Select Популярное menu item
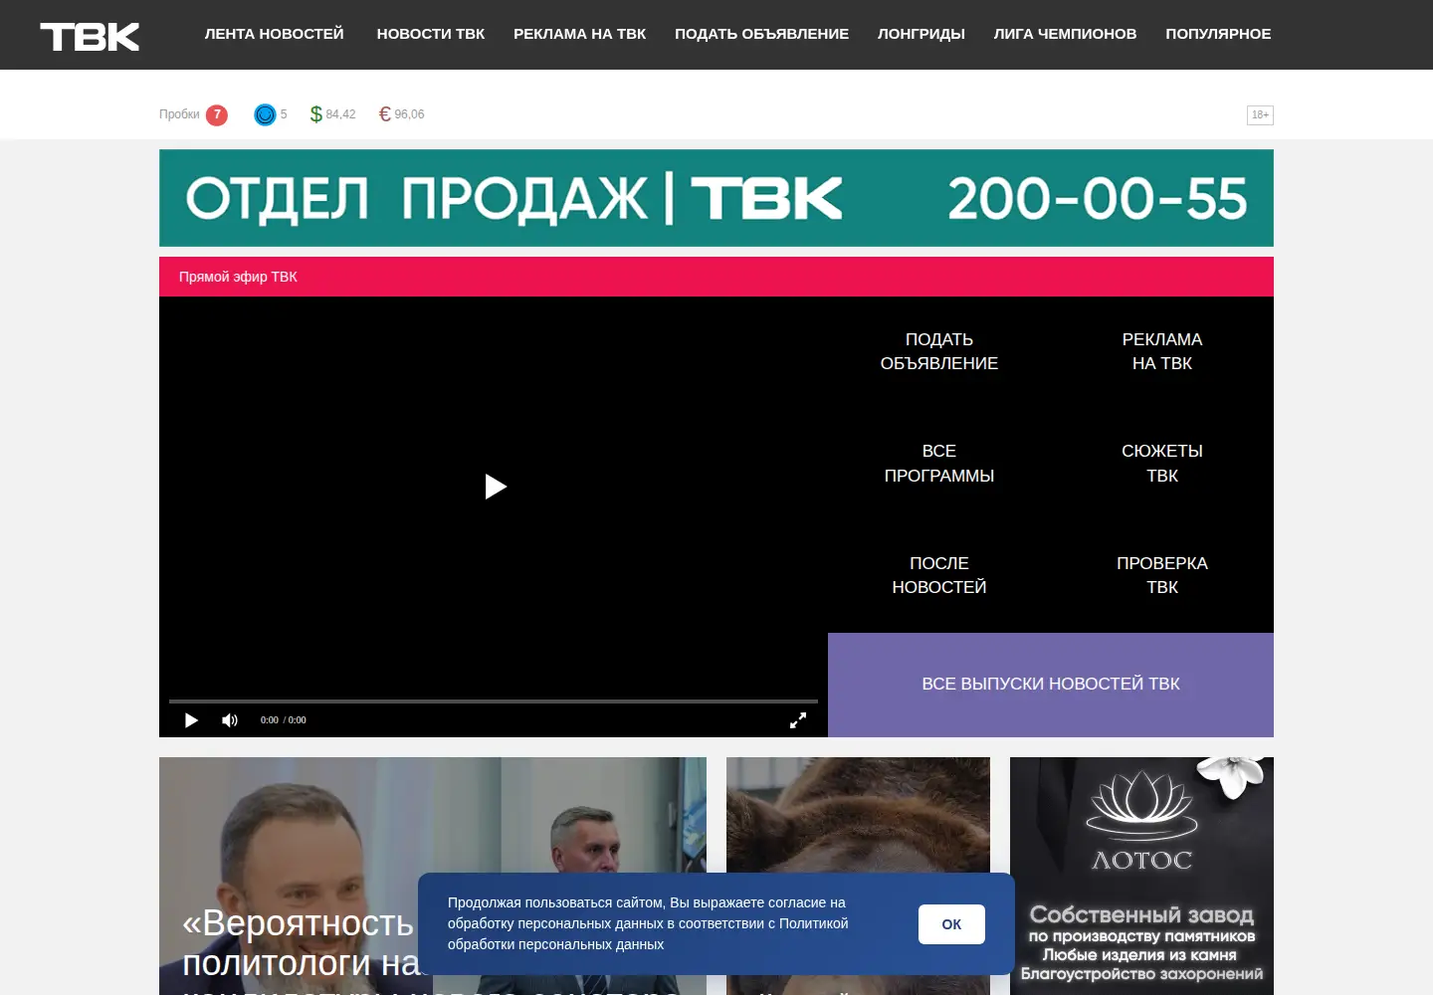Image resolution: width=1433 pixels, height=995 pixels. 1218,34
